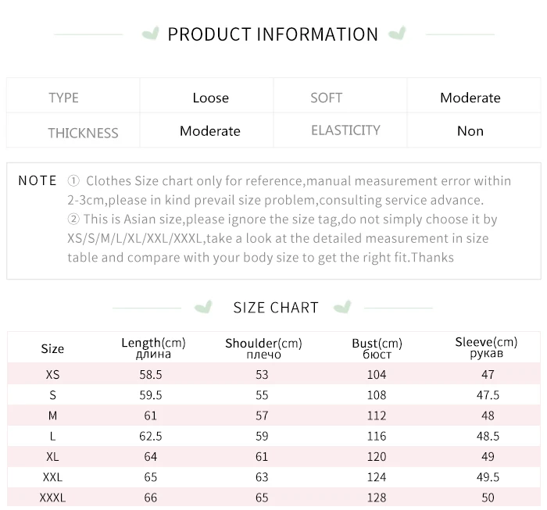The width and height of the screenshot is (547, 510).
Task: Click the circled number 1 in the note
Action: pos(73,181)
